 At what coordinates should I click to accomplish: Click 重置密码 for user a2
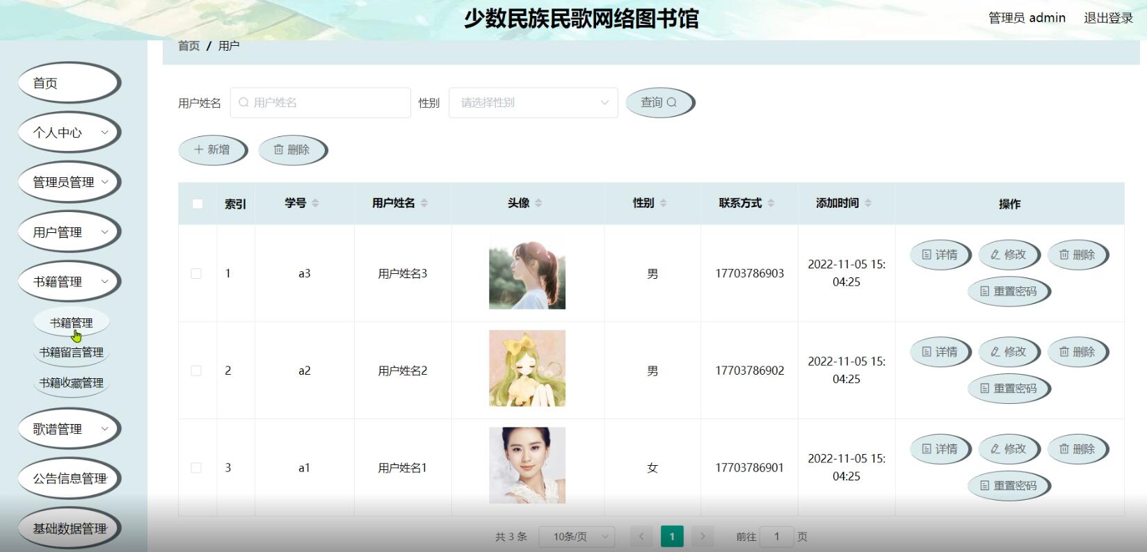1009,389
